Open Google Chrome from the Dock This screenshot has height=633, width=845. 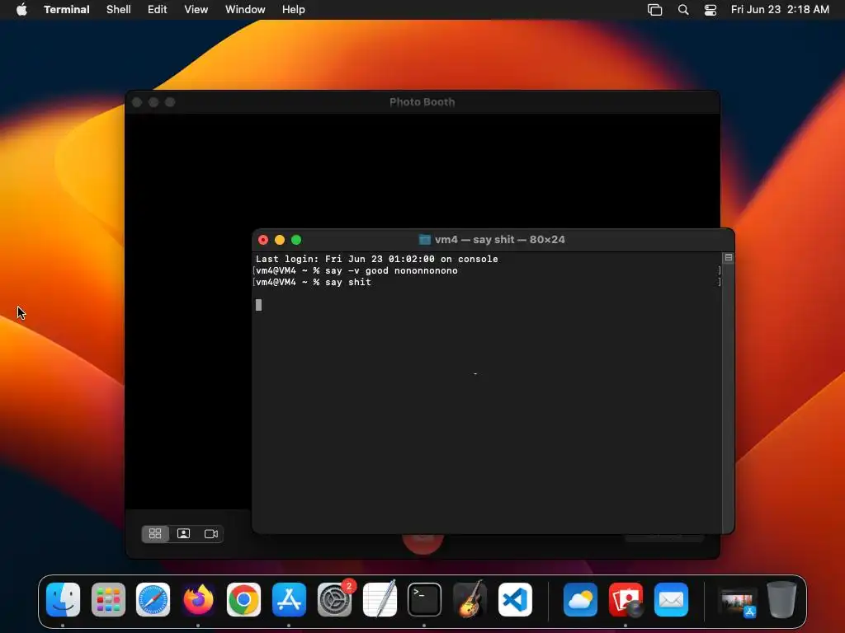(x=243, y=600)
